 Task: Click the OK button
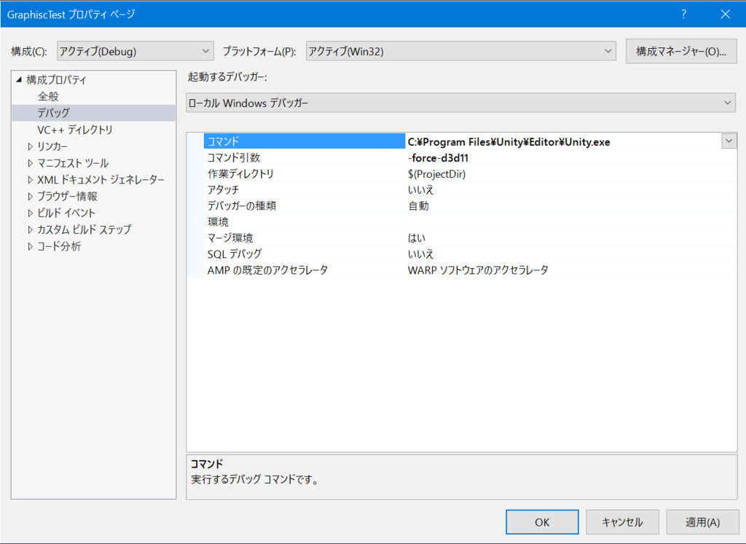click(542, 522)
